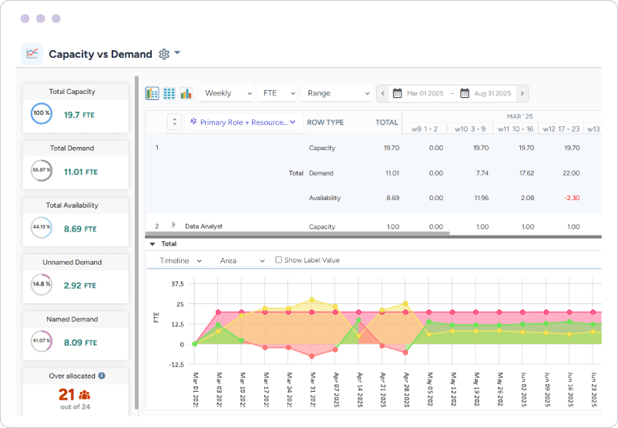Expand the Data Analyst row
Image resolution: width=618 pixels, height=428 pixels.
tap(174, 225)
